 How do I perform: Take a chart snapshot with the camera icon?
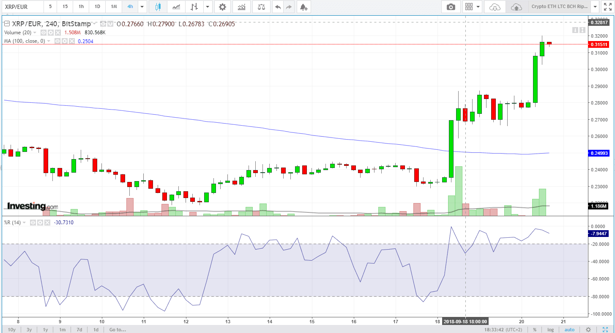(451, 7)
